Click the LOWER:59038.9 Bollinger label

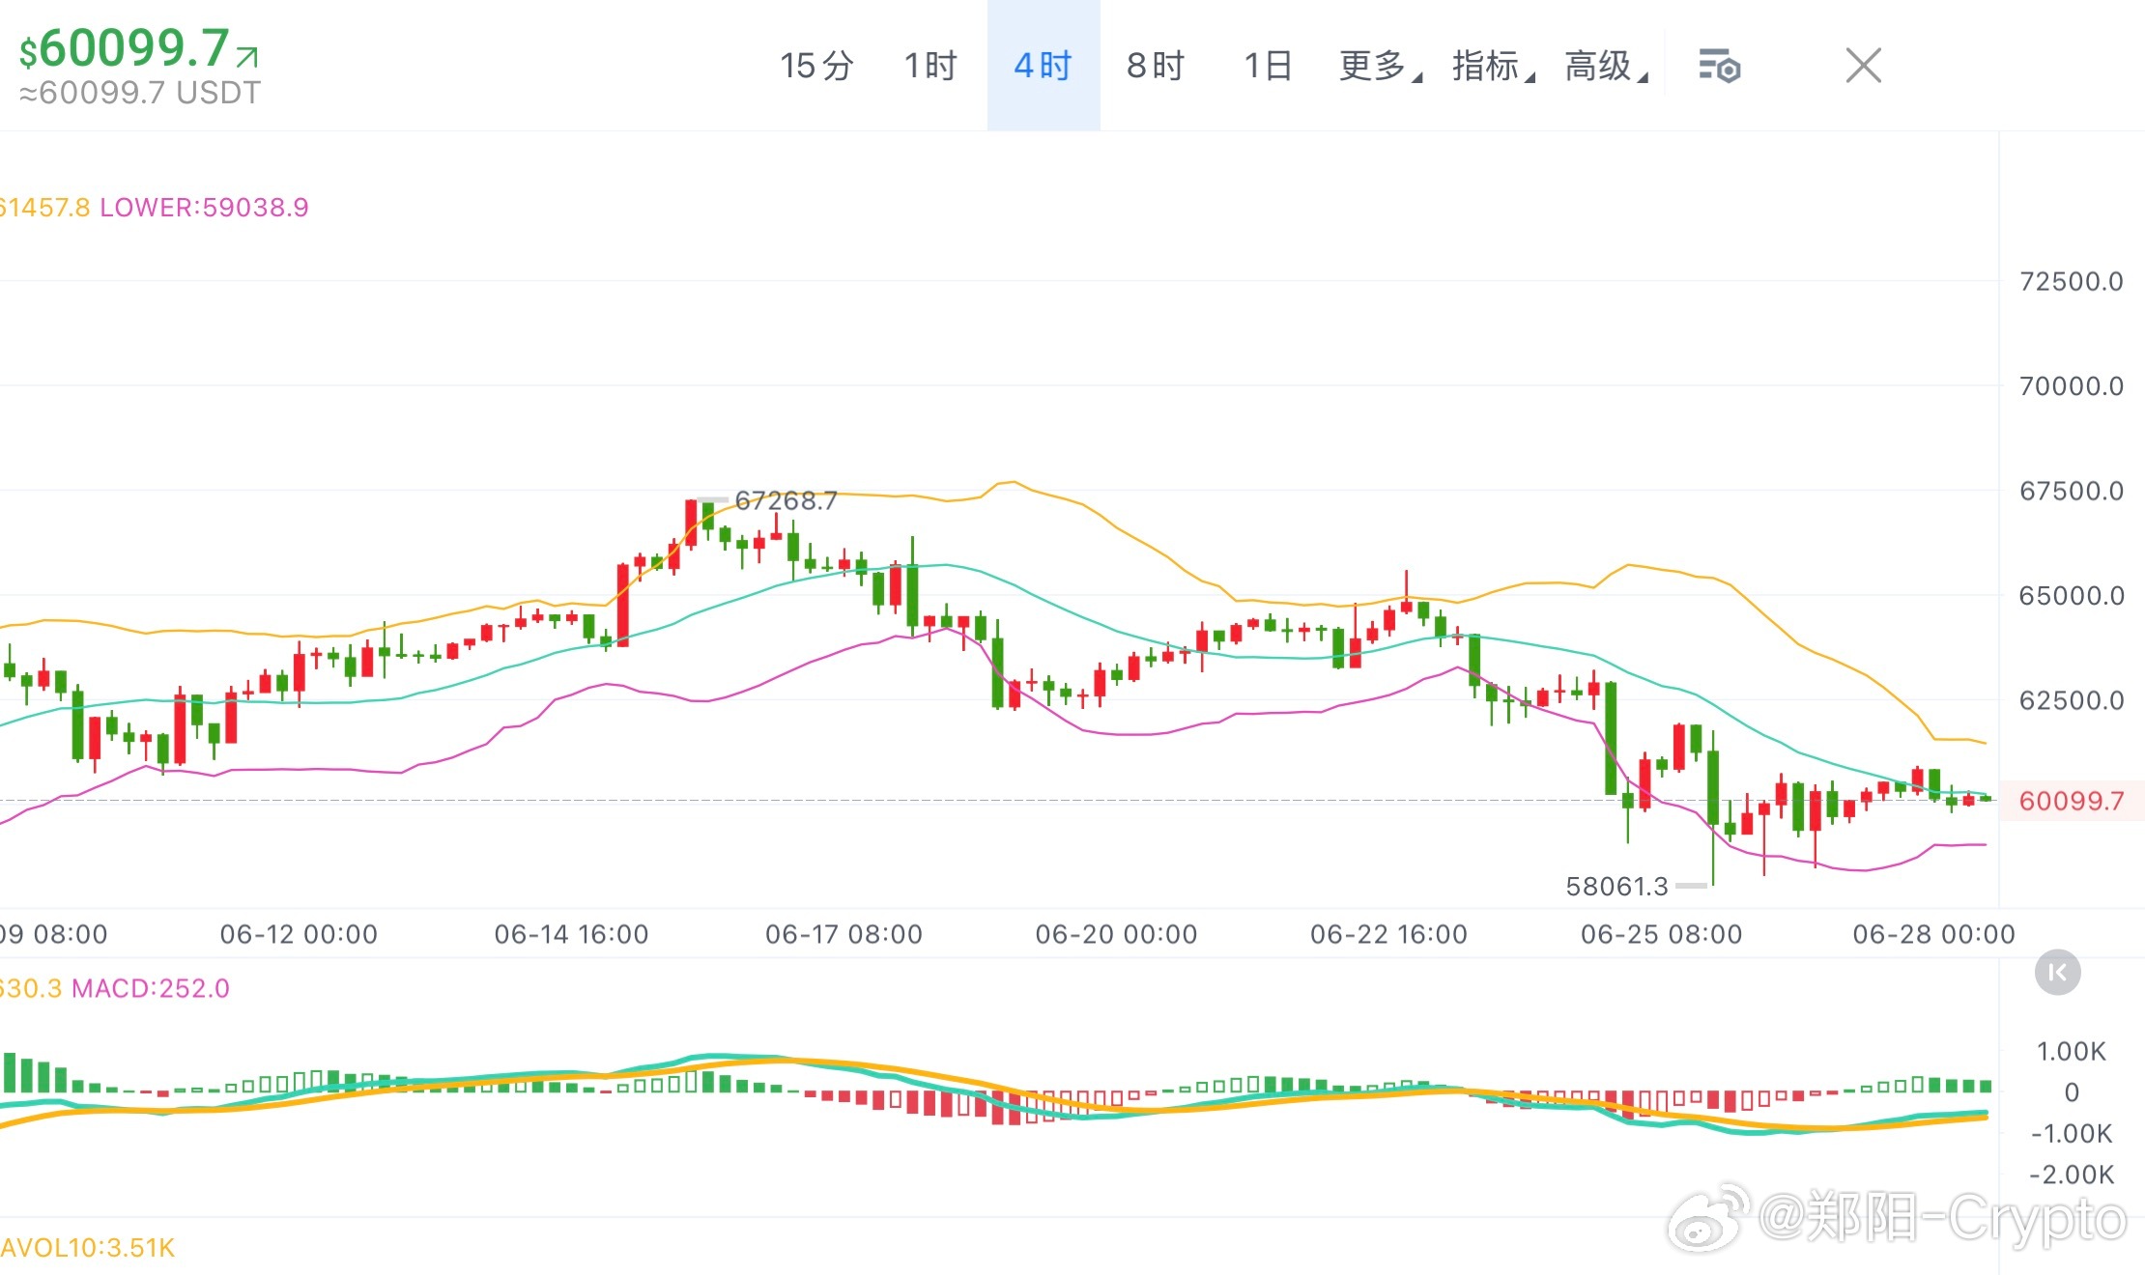(x=204, y=208)
